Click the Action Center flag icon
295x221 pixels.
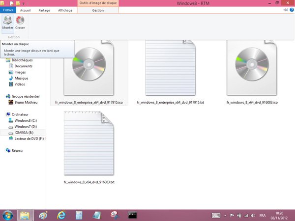point(232,216)
